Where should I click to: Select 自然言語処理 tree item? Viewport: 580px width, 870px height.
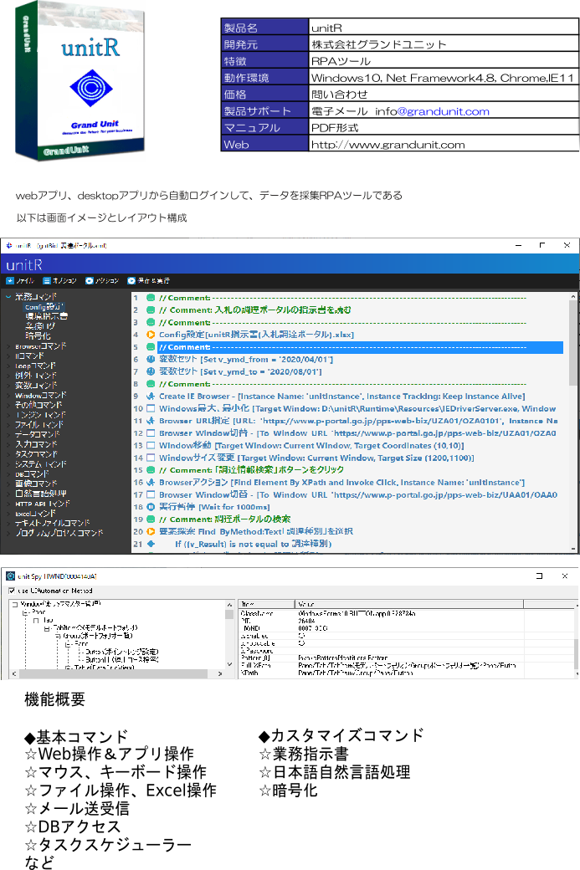click(40, 494)
